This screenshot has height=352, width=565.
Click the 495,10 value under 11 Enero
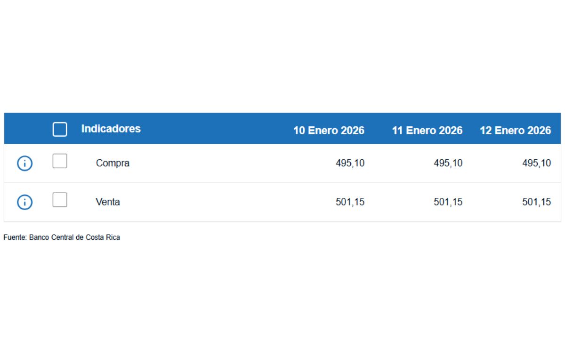[447, 163]
